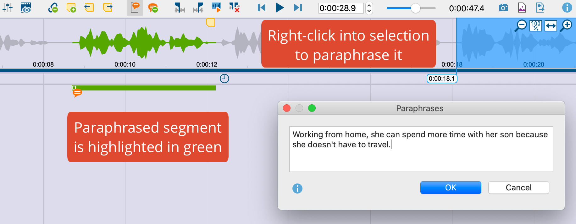Add a new memo with plus icon

point(71,8)
